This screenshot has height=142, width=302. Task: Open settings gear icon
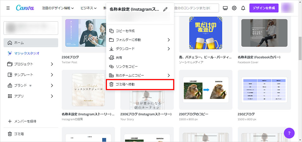(x=234, y=8)
